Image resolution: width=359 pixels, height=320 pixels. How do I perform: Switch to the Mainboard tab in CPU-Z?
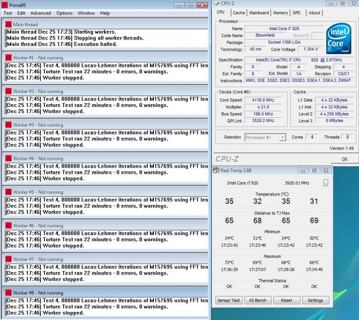click(x=259, y=13)
